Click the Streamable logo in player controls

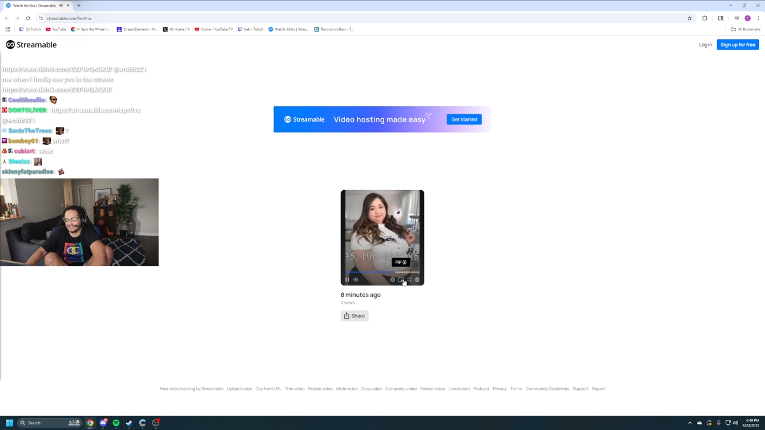(417, 280)
